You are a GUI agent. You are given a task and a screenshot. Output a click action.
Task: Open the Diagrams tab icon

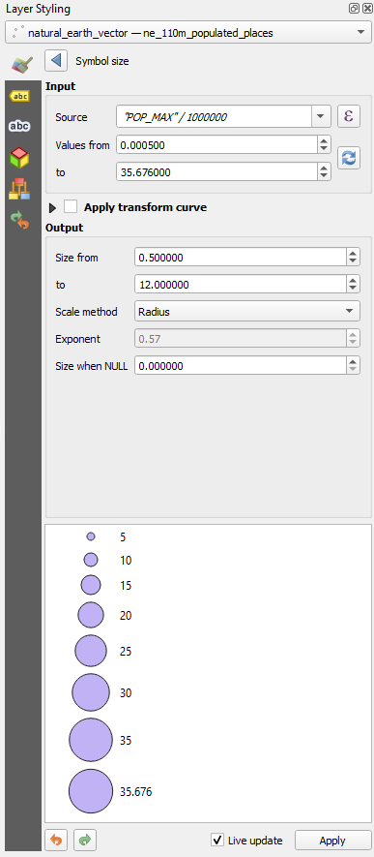coord(19,189)
